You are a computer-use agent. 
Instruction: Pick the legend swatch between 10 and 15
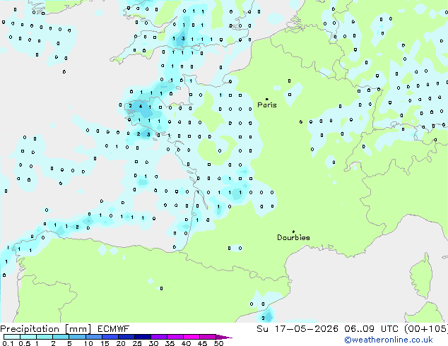tap(93, 337)
